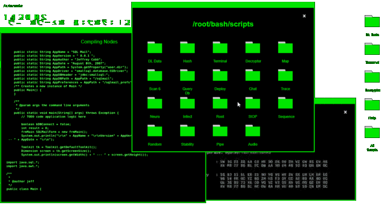Screen dimensions: 387x217
Task: Close the /root/bash/scripts window
Action: point(304,16)
